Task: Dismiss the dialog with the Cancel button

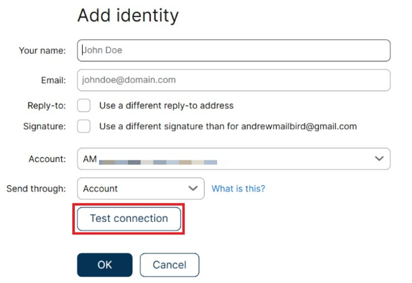Action: click(x=169, y=265)
